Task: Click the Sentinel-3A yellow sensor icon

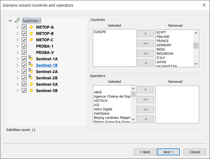Action: click(31, 84)
